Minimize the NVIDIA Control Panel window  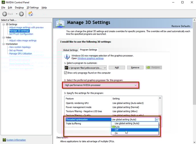coord(173,2)
